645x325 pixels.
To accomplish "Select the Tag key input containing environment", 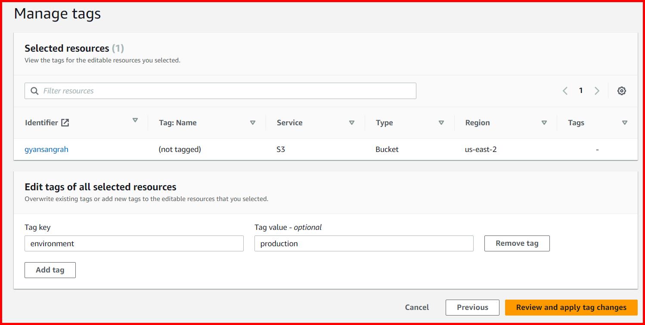I will point(133,243).
